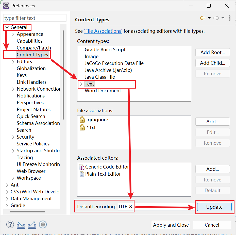Select Quick Search in the tree
The height and width of the screenshot is (235, 236).
[x=31, y=116]
